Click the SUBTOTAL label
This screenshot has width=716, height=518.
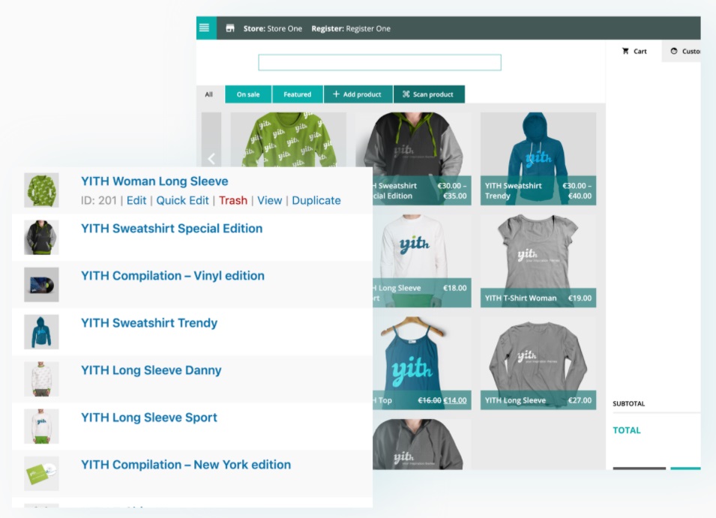629,403
